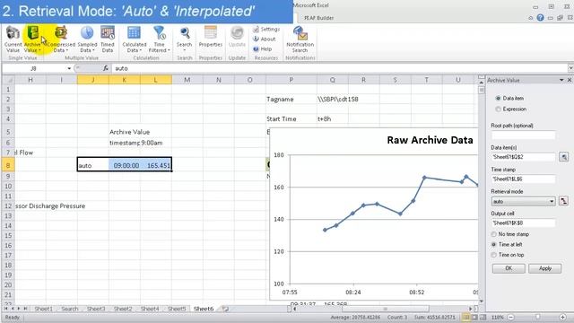Open PI DataLink Settings
The image size is (574, 323).
click(266, 30)
